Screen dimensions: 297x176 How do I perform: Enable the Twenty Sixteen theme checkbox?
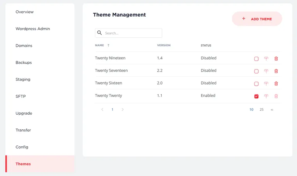click(x=256, y=84)
